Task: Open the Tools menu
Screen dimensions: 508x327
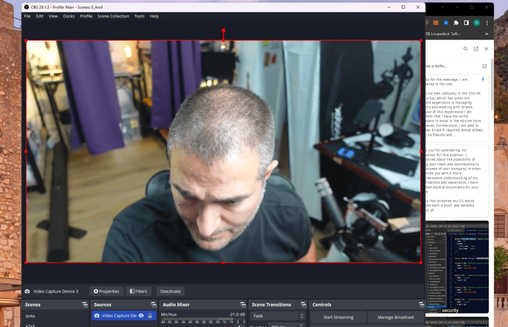Action: coord(139,16)
